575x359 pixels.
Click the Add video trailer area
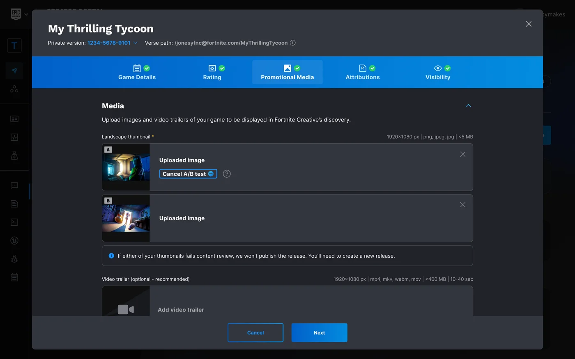pos(287,301)
